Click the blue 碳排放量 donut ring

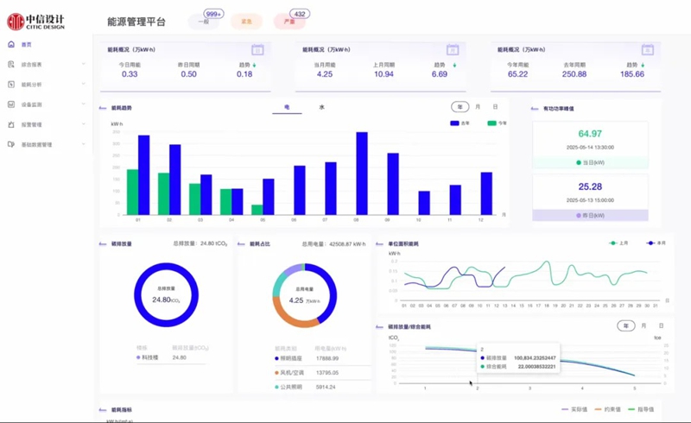coord(166,267)
